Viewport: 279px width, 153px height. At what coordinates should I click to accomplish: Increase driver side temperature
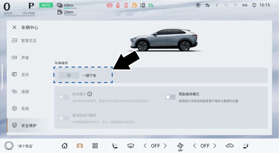pyautogui.click(x=165, y=146)
